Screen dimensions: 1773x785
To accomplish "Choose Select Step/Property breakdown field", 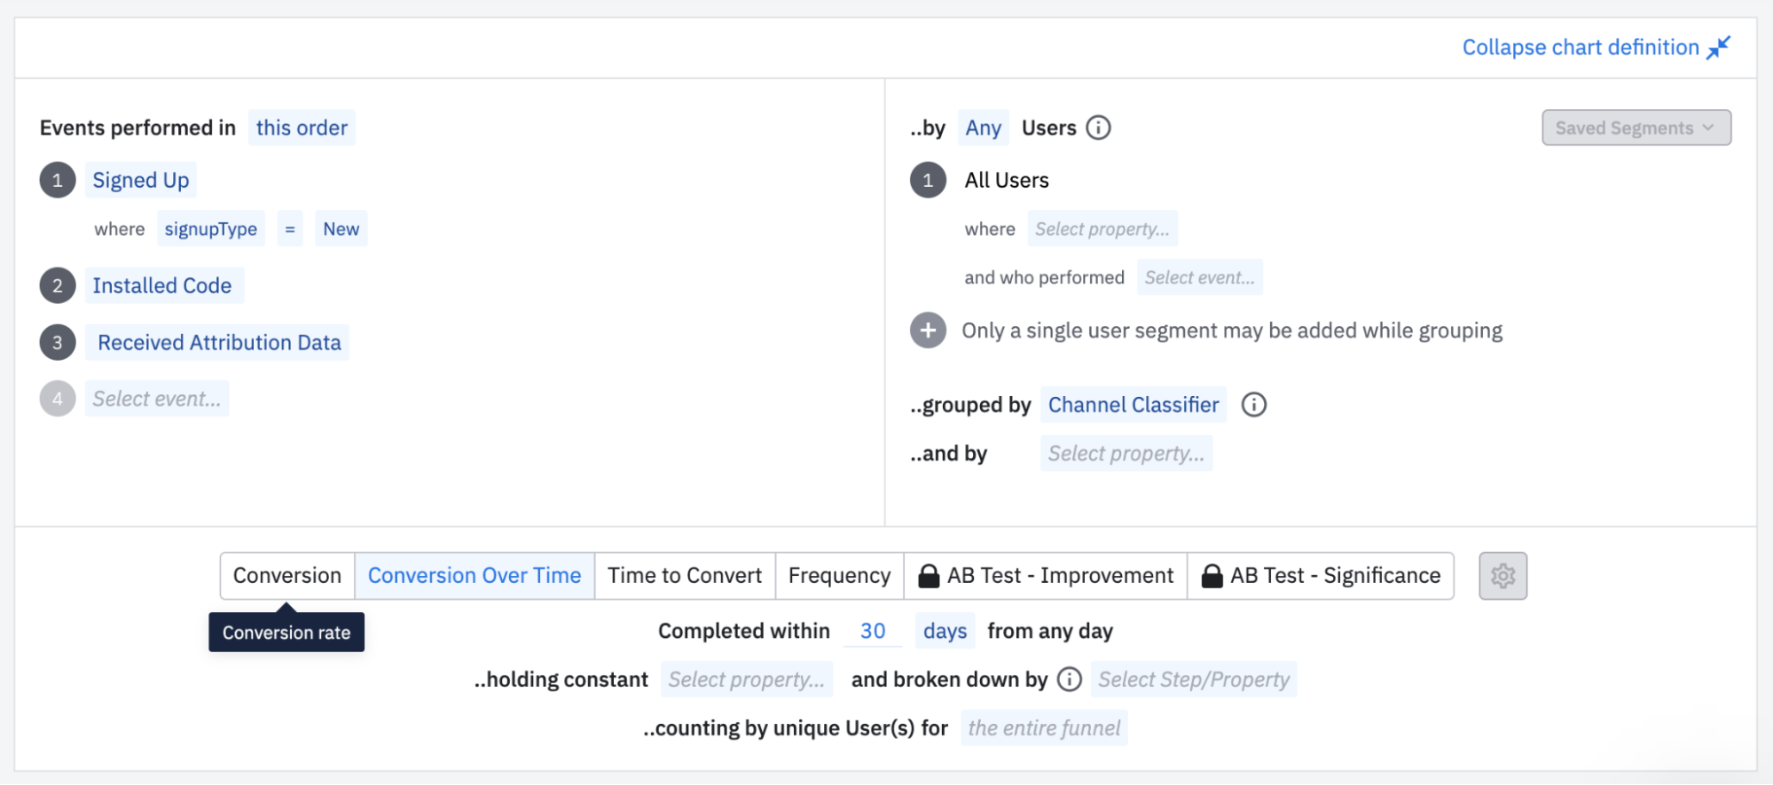I will pyautogui.click(x=1194, y=680).
